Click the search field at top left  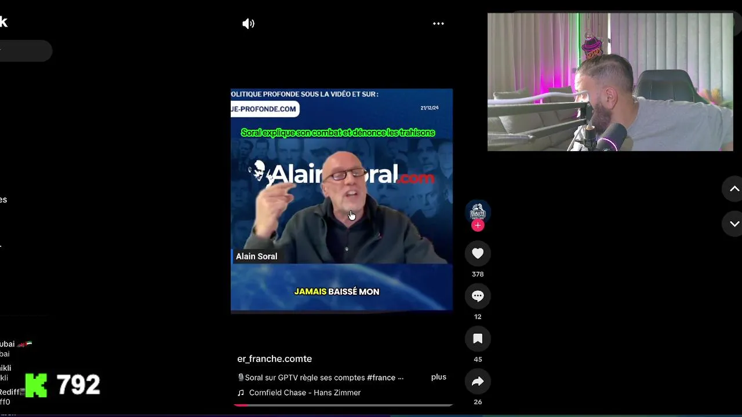tap(26, 52)
